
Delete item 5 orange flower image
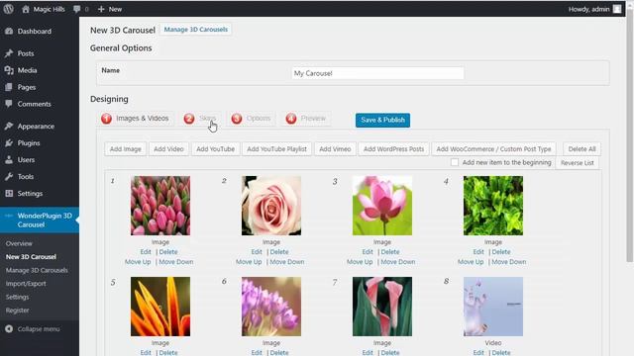(x=168, y=352)
